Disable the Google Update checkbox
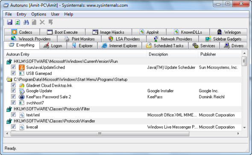 [13, 91]
